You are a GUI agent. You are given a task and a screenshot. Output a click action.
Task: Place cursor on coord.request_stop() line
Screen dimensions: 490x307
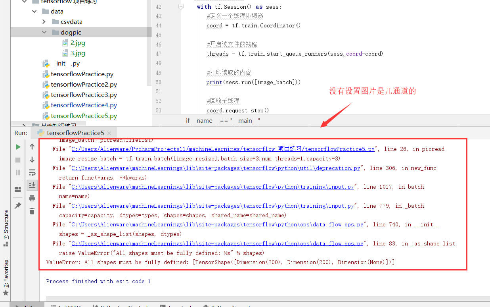click(x=238, y=110)
